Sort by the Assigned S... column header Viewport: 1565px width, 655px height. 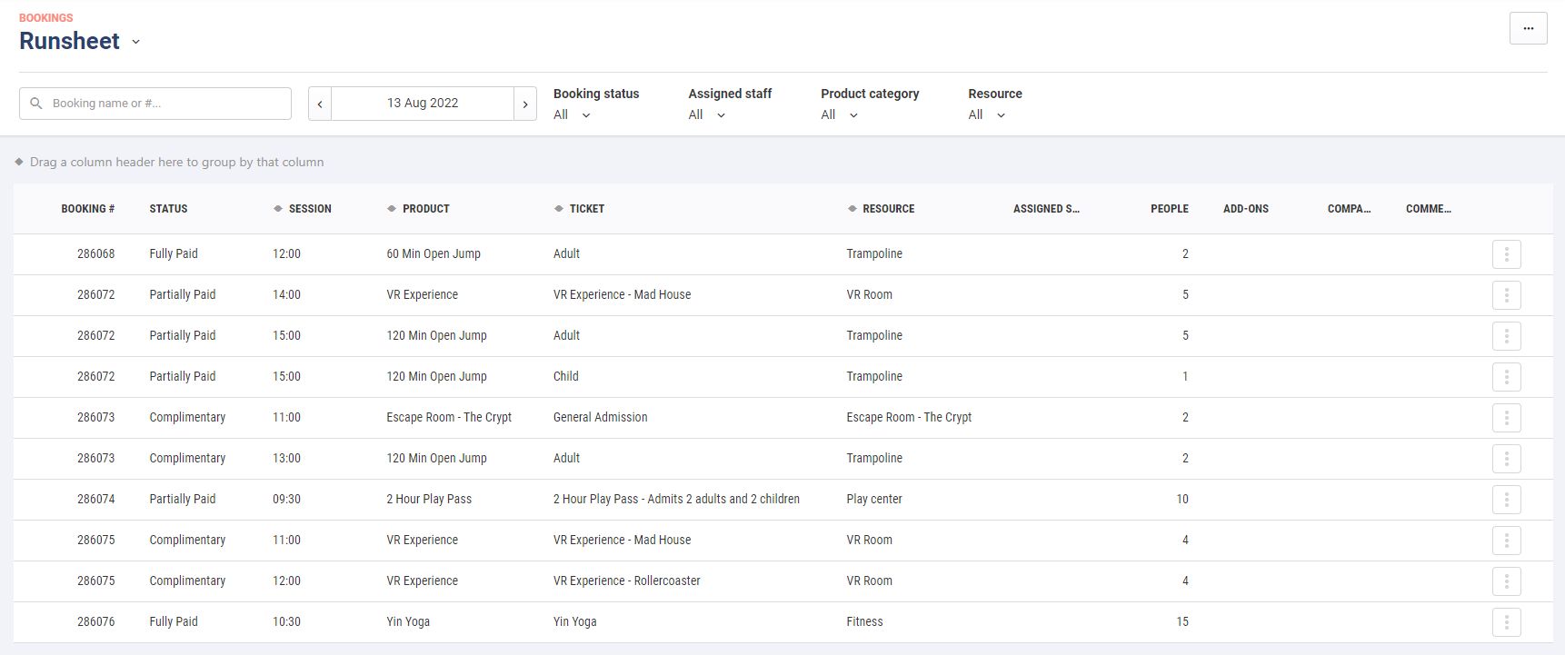[1046, 209]
